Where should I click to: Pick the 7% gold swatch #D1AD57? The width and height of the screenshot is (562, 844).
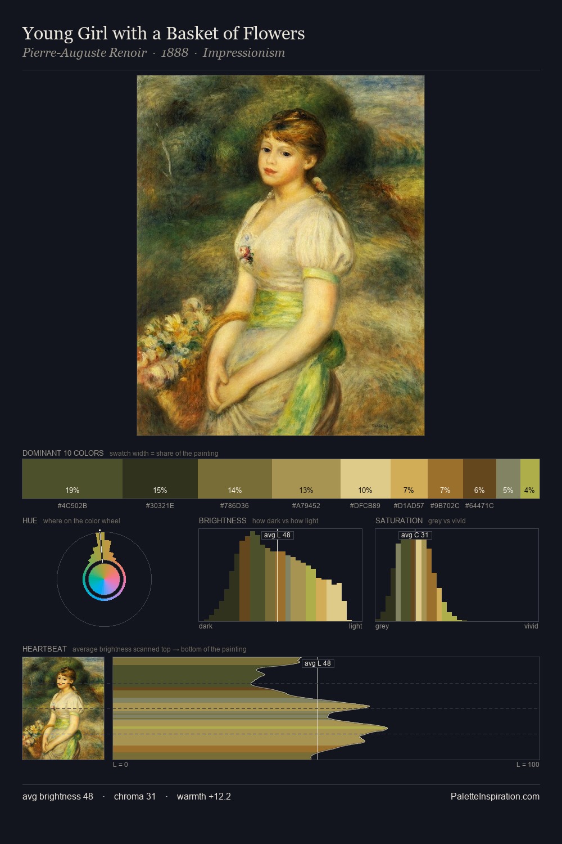(409, 479)
